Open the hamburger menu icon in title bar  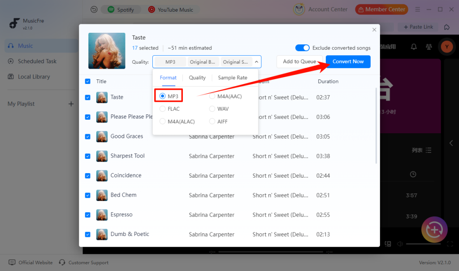tap(417, 9)
